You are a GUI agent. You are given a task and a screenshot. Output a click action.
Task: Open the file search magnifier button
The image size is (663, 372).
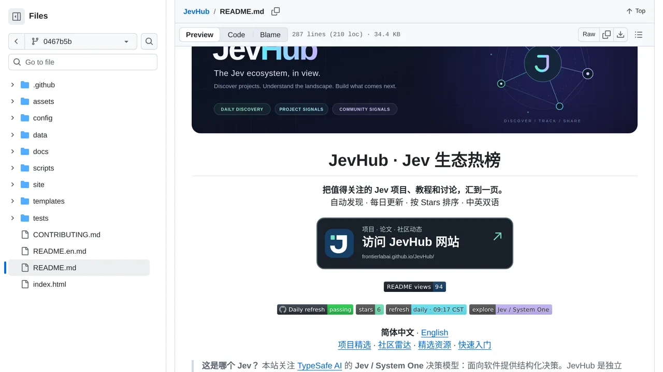[149, 41]
